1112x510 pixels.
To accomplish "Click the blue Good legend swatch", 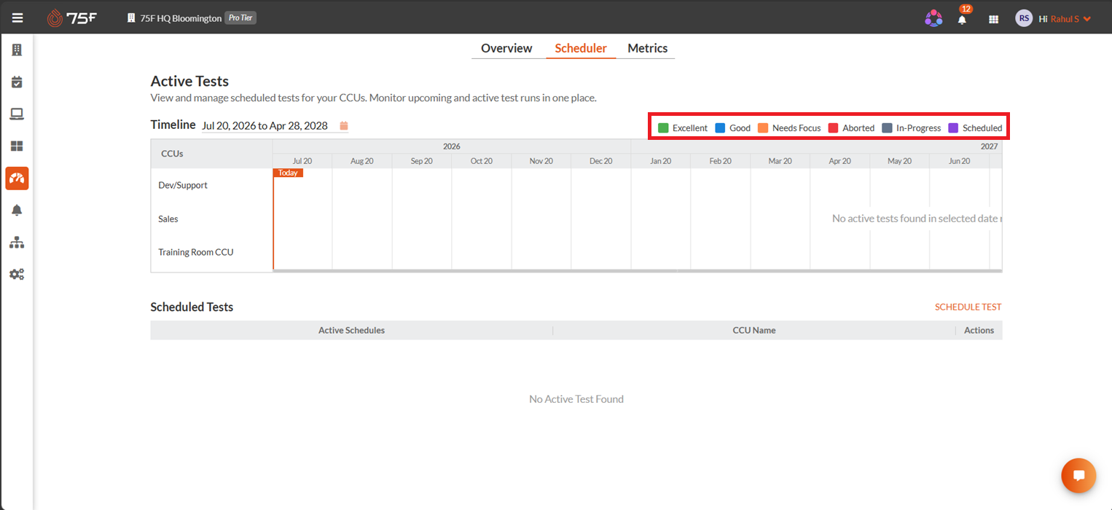I will coord(720,128).
